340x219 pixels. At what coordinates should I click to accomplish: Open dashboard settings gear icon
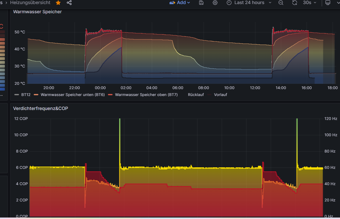tap(215, 3)
